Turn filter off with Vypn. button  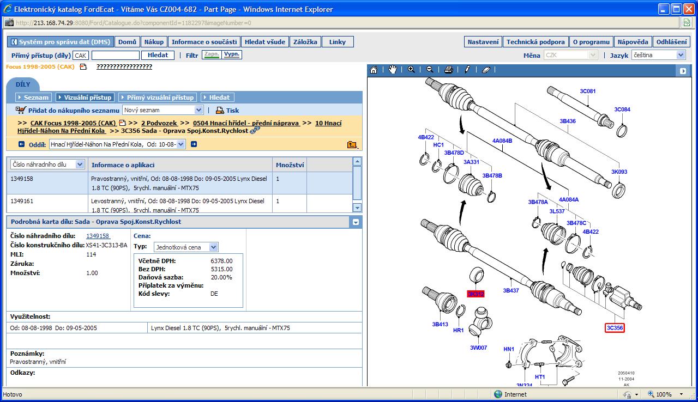pos(232,55)
